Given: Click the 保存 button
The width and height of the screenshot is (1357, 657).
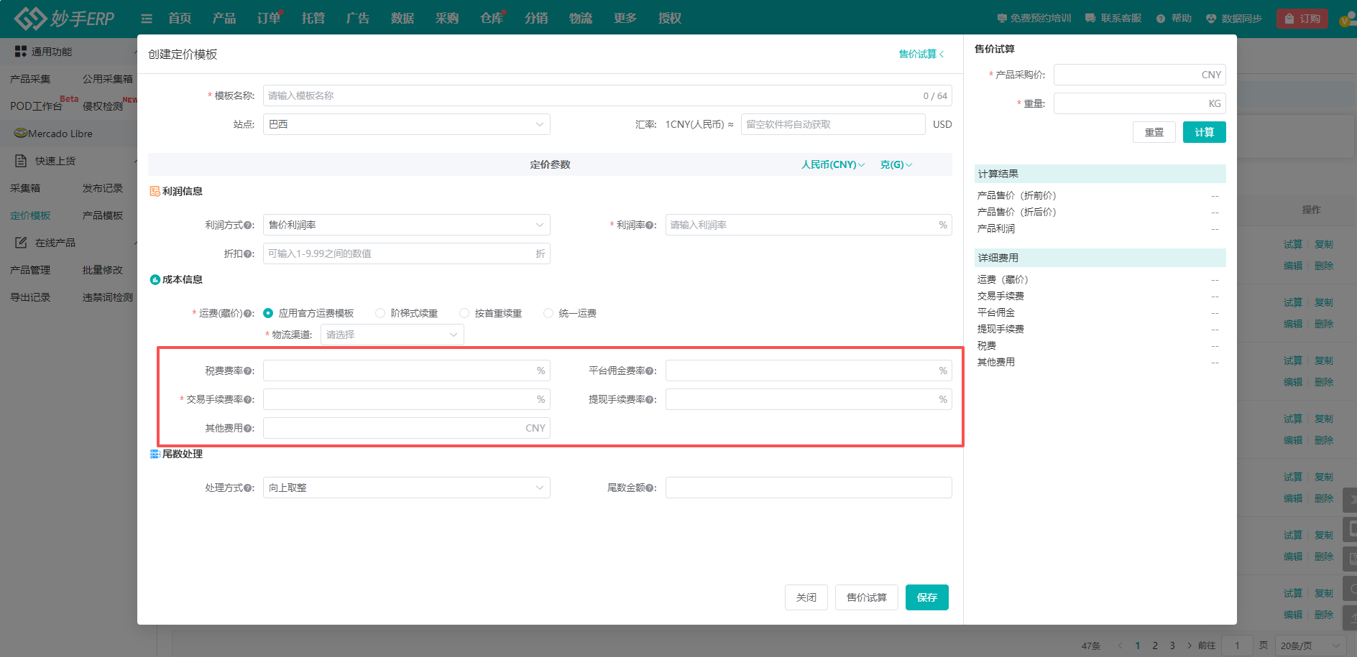Looking at the screenshot, I should tap(926, 597).
